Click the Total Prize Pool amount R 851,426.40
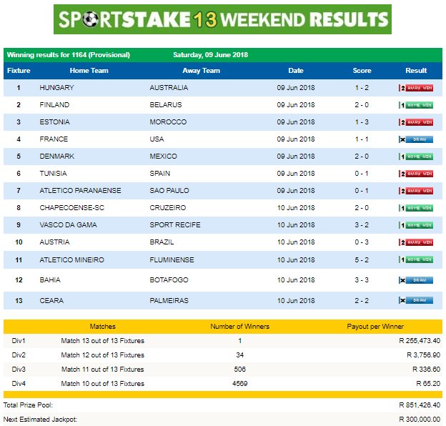This screenshot has height=426, width=446. [x=420, y=405]
